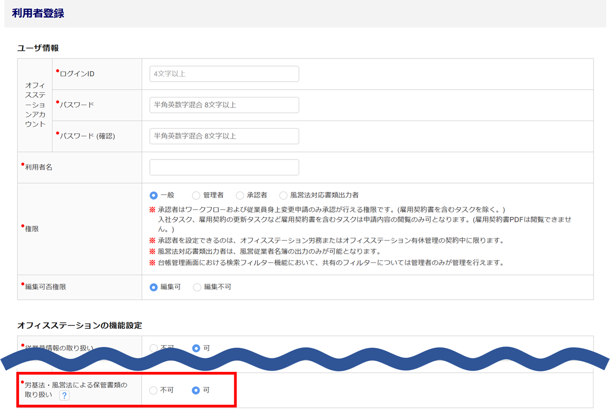
Task: Select 不可 for 従業員情報の取り扱い
Action: [x=153, y=348]
